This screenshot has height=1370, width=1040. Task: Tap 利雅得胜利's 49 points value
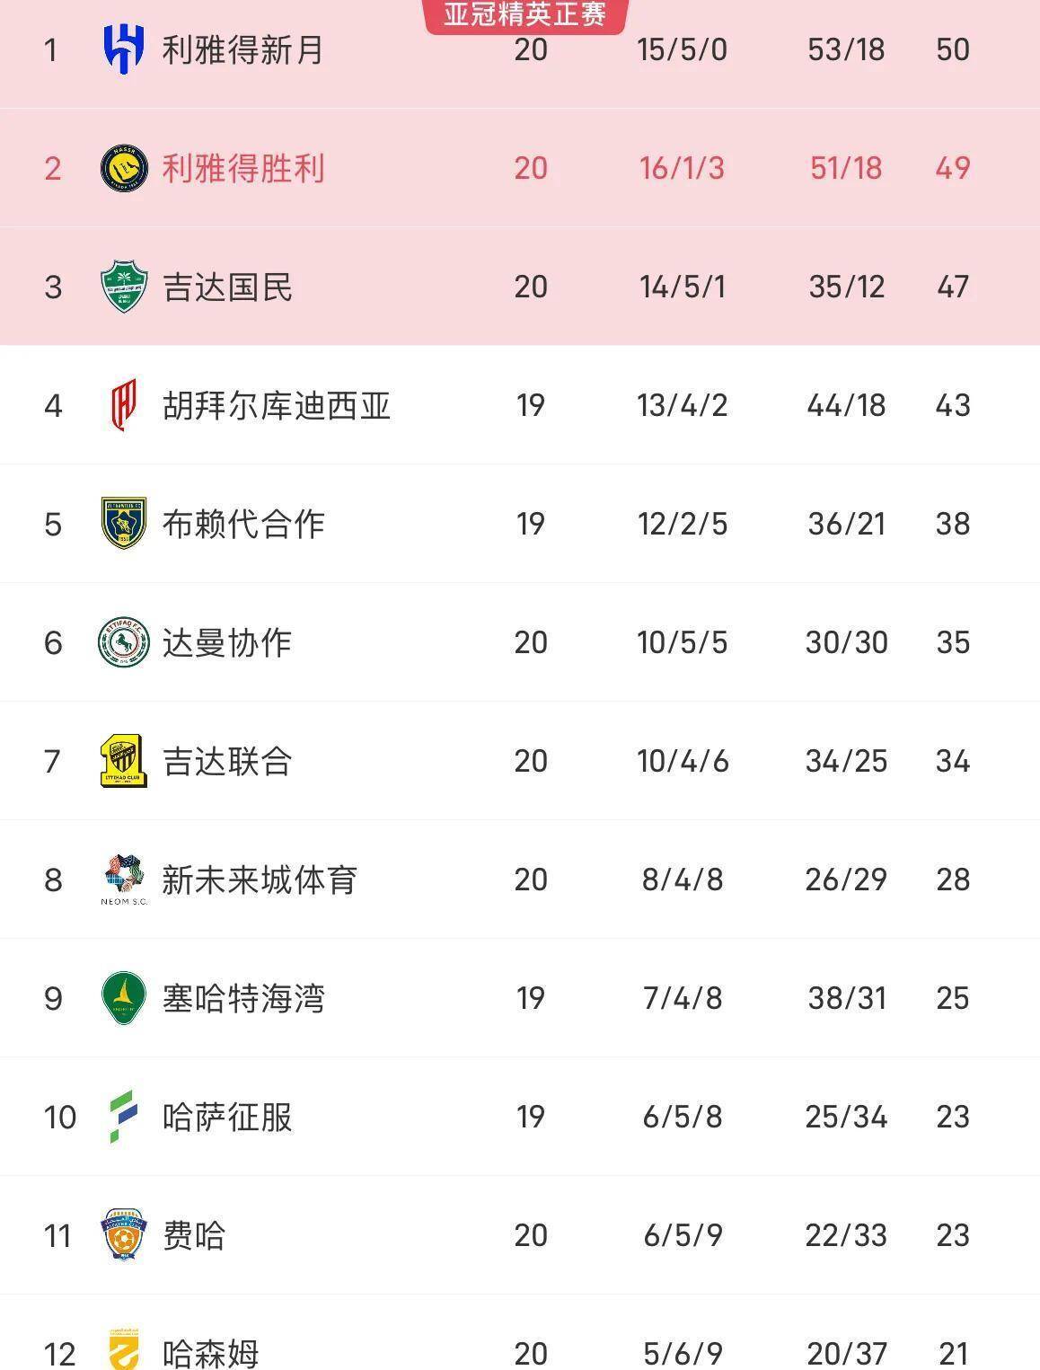[952, 168]
